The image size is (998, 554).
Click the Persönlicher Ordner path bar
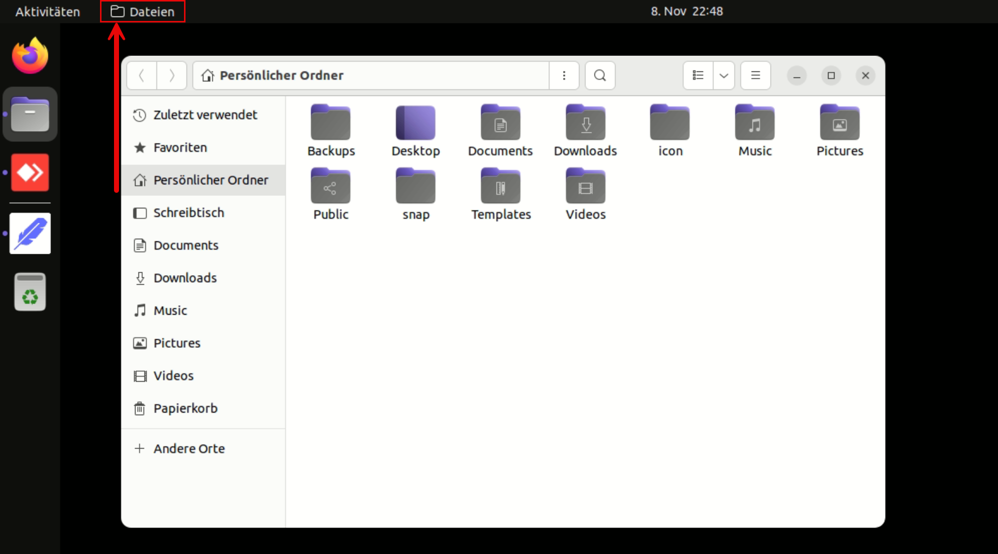coord(370,75)
